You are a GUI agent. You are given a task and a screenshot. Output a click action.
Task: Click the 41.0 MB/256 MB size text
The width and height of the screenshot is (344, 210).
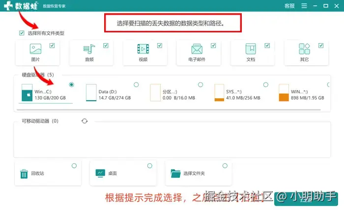coord(243,98)
